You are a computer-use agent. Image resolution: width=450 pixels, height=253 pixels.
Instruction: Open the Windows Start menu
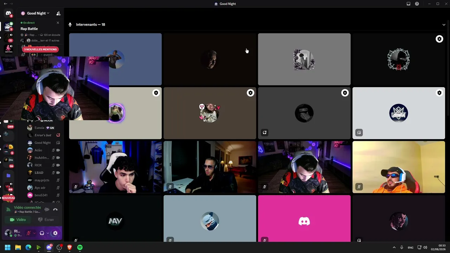(7, 247)
